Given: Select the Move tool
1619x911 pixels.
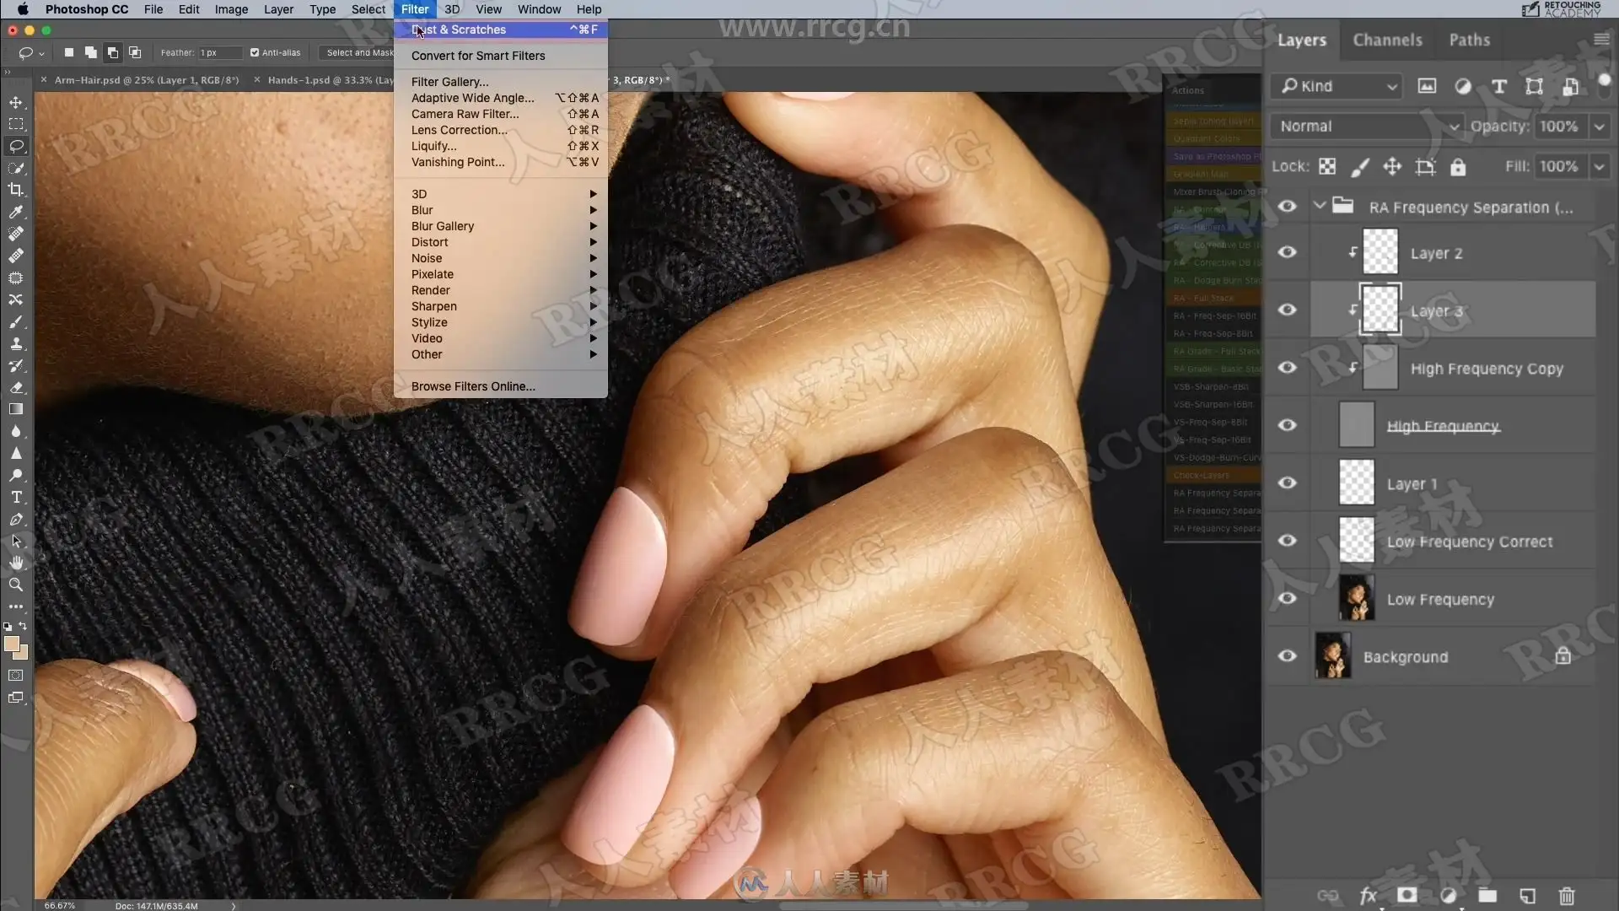Looking at the screenshot, I should 16,102.
